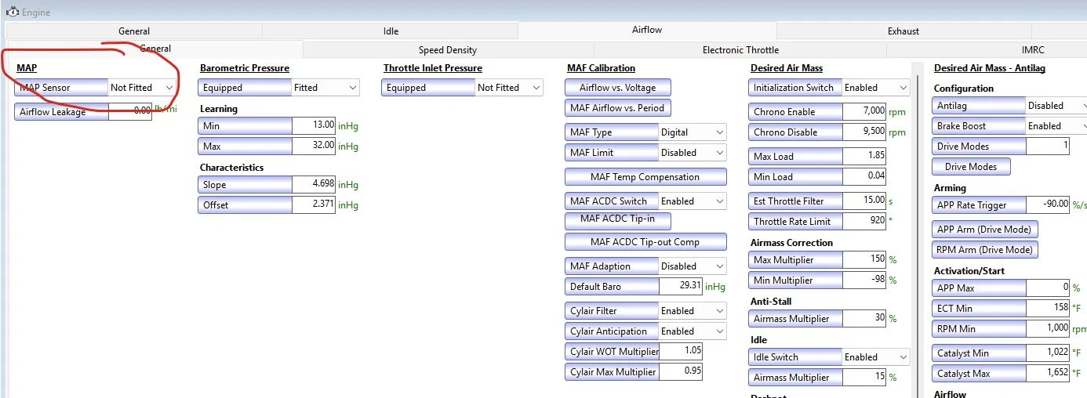This screenshot has height=398, width=1087.
Task: Open the MAF Adaption dropdown
Action: click(693, 266)
